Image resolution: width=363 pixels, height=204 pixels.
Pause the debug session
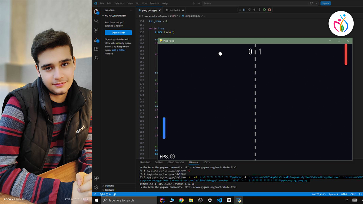click(x=244, y=10)
